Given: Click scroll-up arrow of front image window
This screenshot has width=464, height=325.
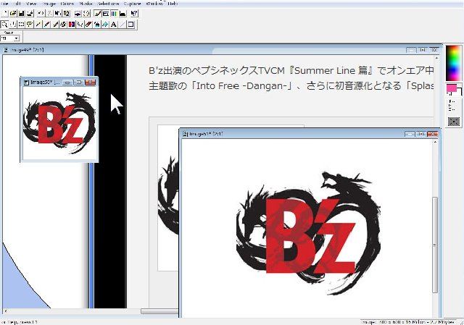Looking at the screenshot, I should tap(435, 142).
